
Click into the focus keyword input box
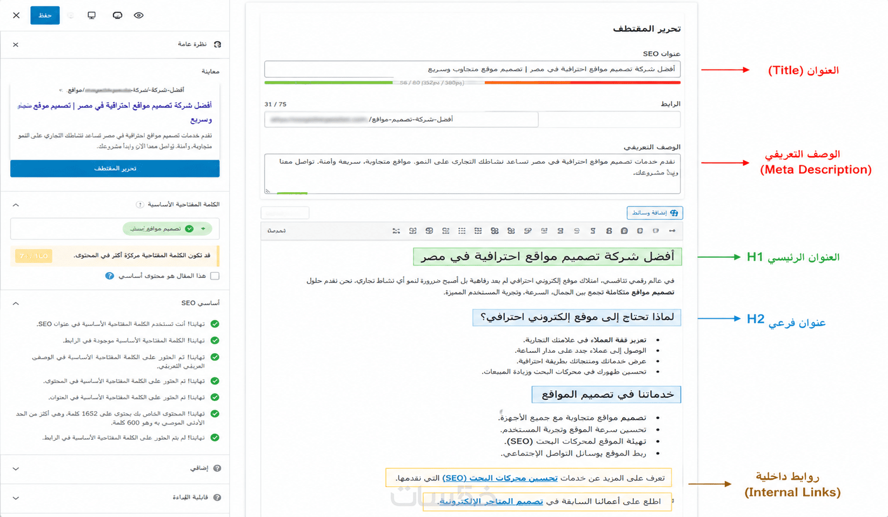coord(115,229)
